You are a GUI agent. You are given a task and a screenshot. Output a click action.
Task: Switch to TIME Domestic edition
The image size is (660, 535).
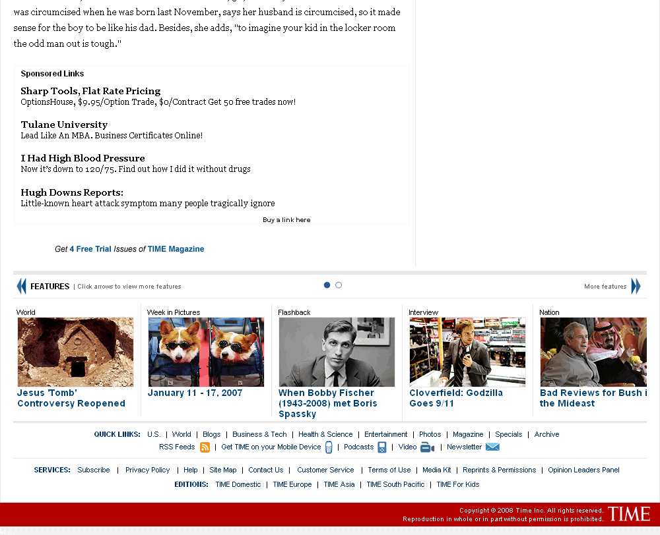click(238, 484)
